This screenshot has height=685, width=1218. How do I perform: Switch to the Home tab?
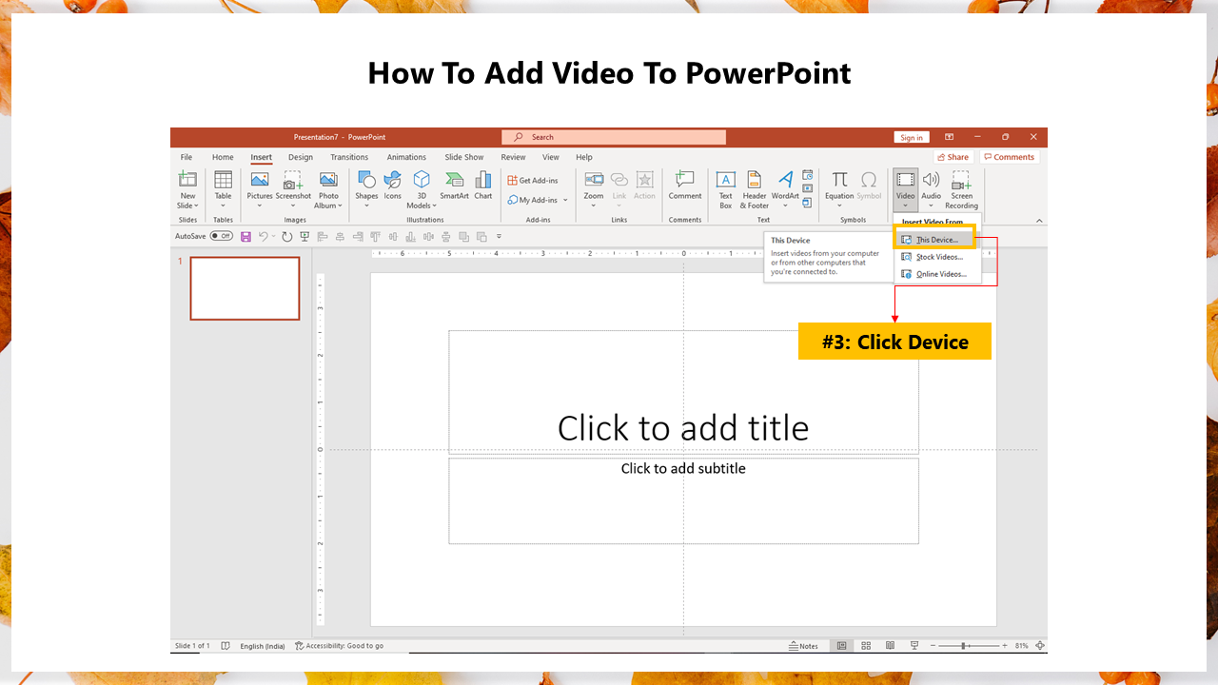tap(223, 157)
